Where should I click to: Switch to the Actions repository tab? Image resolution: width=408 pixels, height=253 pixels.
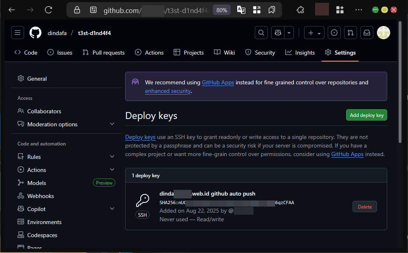[x=149, y=53]
